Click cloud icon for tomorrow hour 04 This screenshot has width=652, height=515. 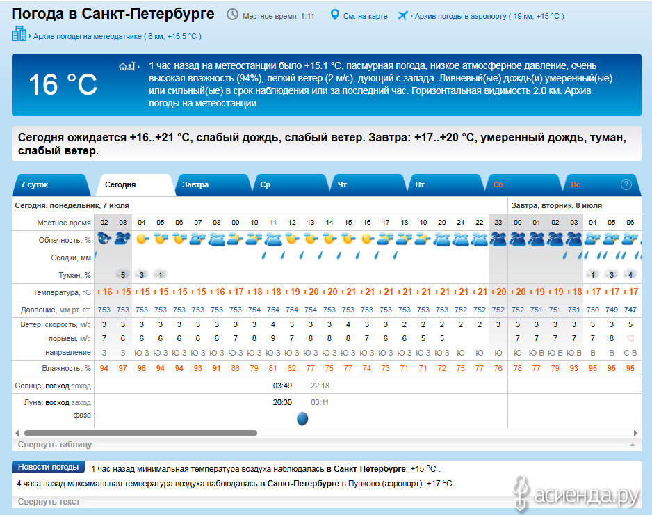pos(592,239)
